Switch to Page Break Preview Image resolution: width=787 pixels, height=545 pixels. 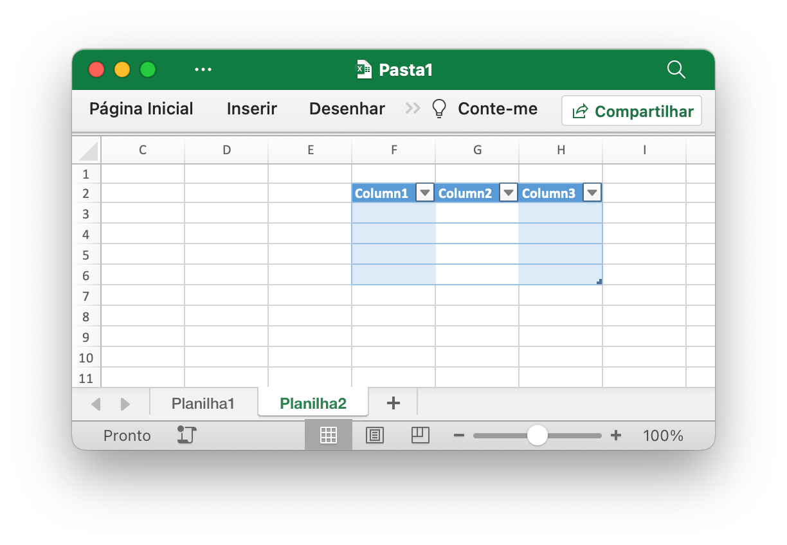(420, 435)
